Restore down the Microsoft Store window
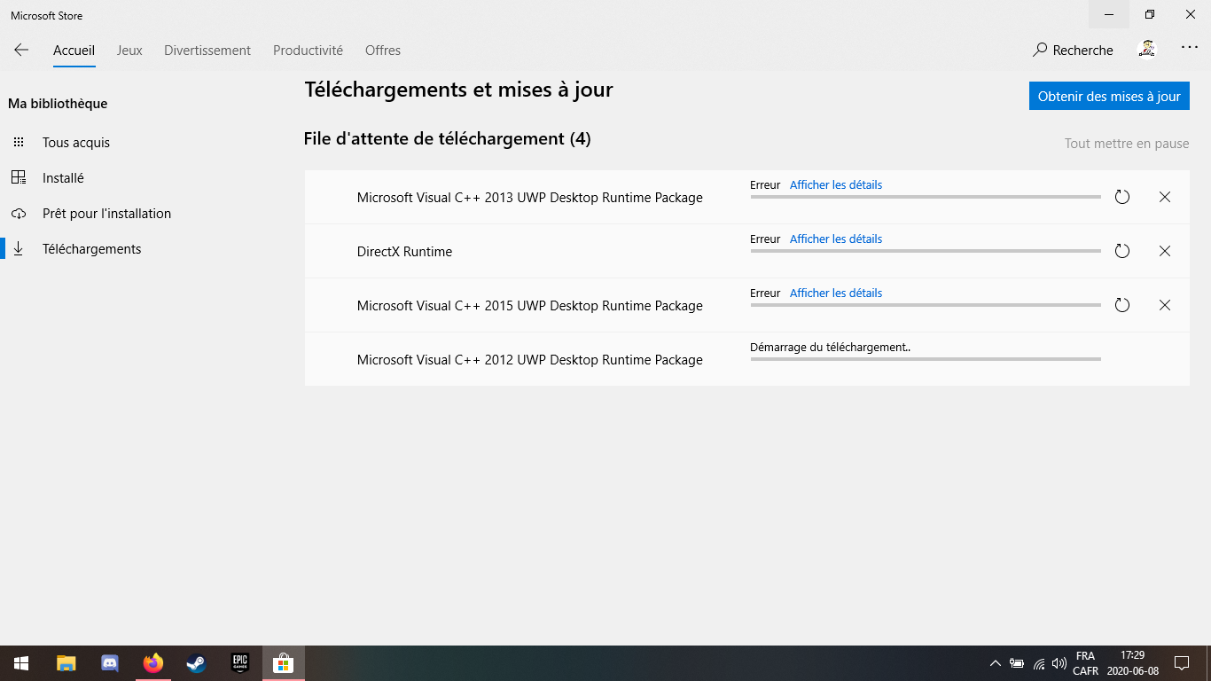The height and width of the screenshot is (681, 1211). pos(1150,14)
